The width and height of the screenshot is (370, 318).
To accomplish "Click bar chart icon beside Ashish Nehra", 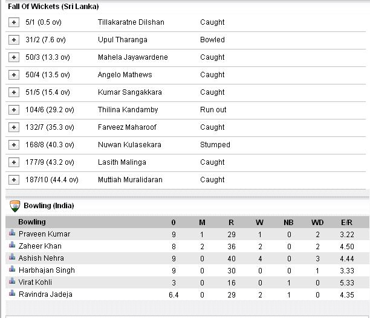I will click(11, 257).
